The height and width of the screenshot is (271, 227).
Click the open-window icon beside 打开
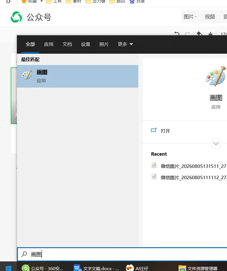pos(154,130)
